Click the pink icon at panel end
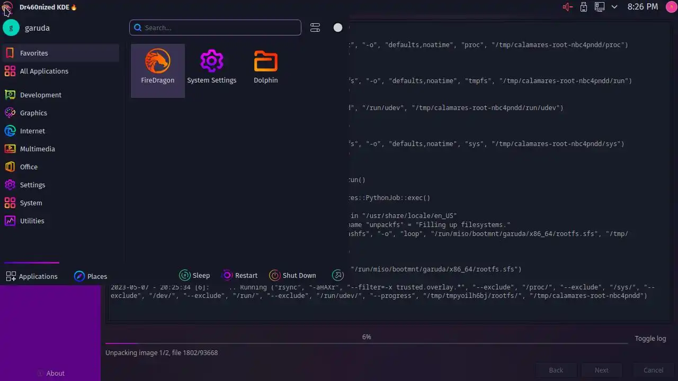This screenshot has height=381, width=678. click(671, 7)
